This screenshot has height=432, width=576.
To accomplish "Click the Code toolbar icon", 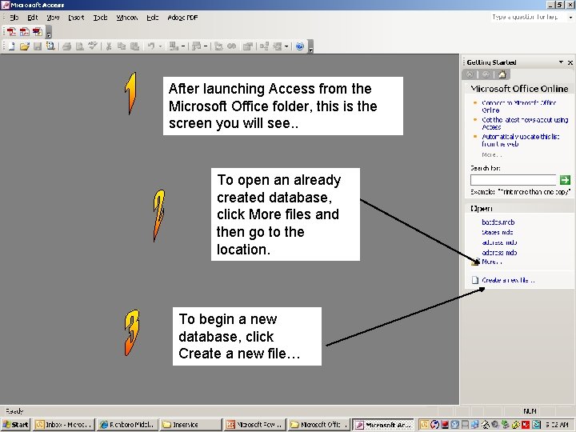I will (x=218, y=46).
